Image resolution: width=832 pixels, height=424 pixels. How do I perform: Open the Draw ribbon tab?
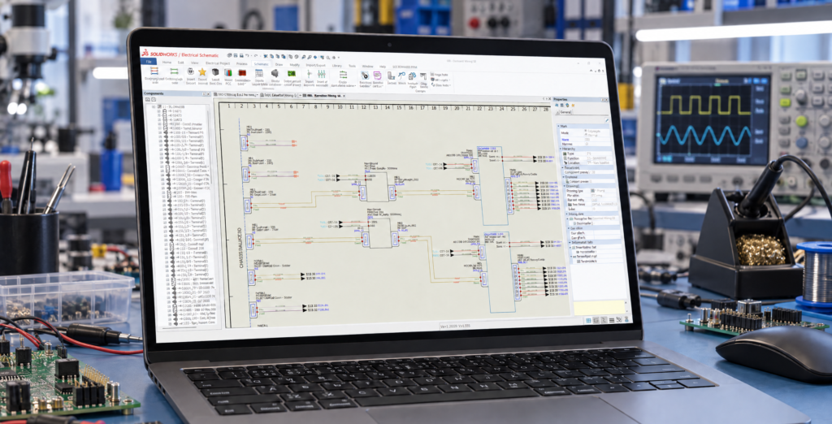pos(279,64)
